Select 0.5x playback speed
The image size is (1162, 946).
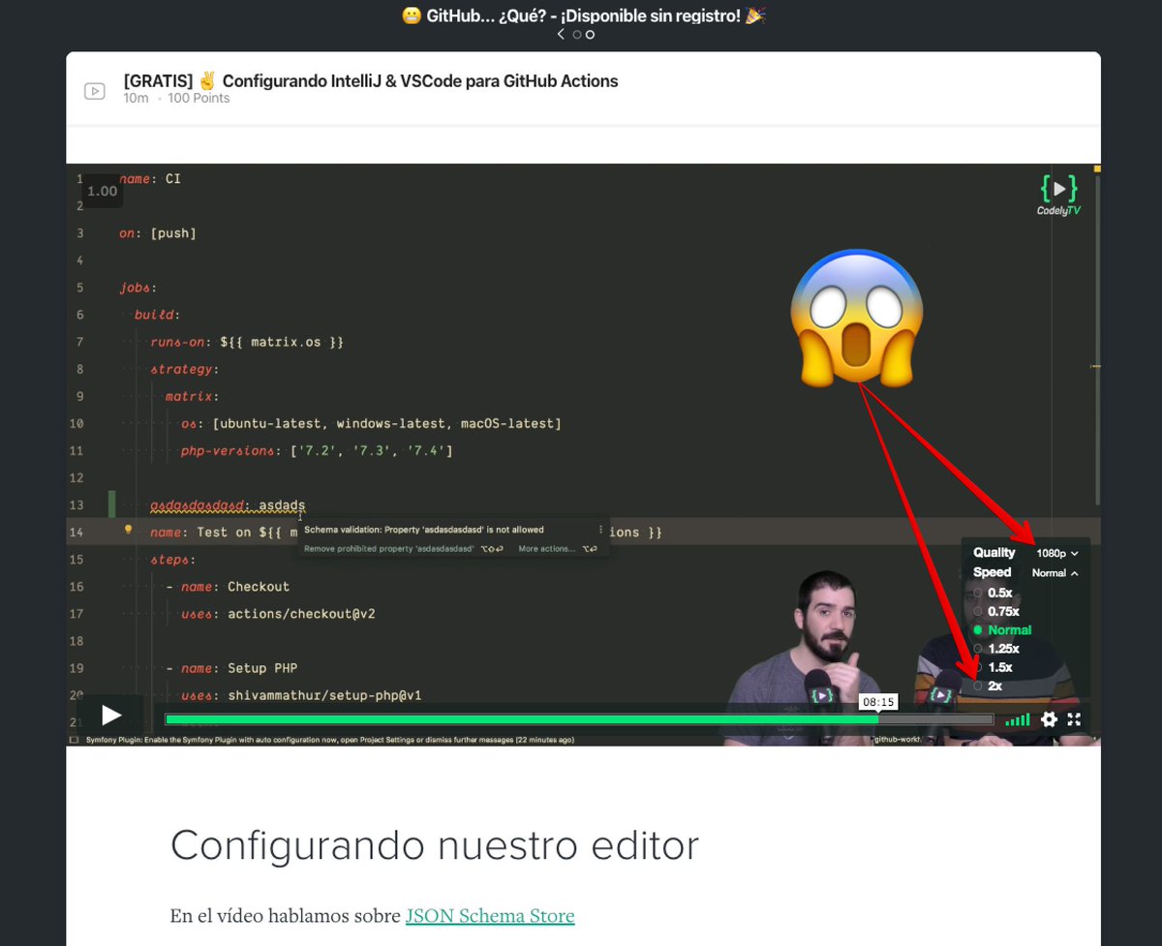point(994,593)
